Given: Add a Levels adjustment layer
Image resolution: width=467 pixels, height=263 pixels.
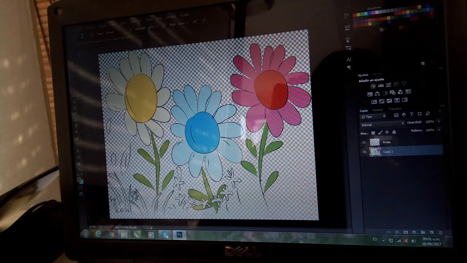Looking at the screenshot, I should coord(381,85).
